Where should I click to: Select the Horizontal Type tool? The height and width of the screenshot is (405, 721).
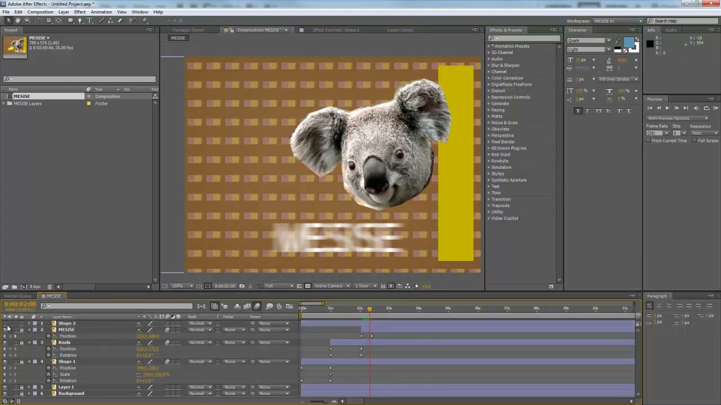89,21
